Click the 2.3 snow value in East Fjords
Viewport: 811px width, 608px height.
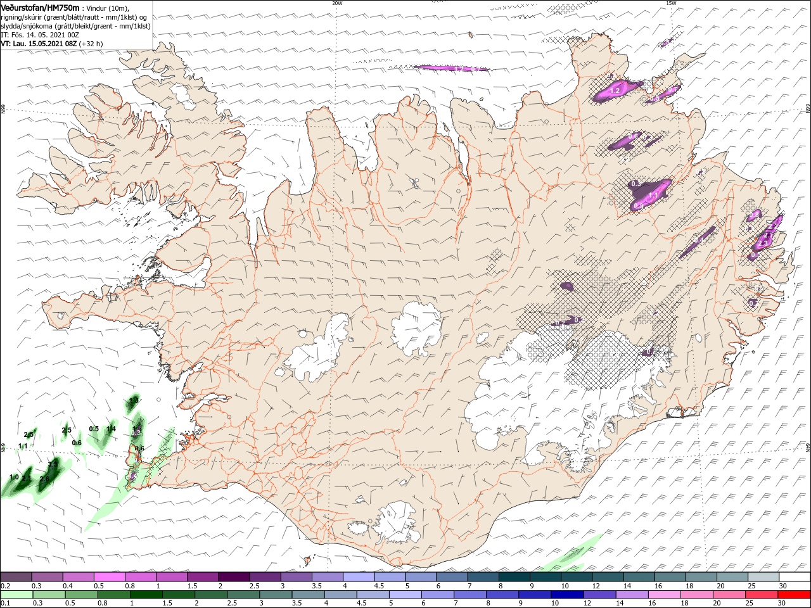point(763,243)
